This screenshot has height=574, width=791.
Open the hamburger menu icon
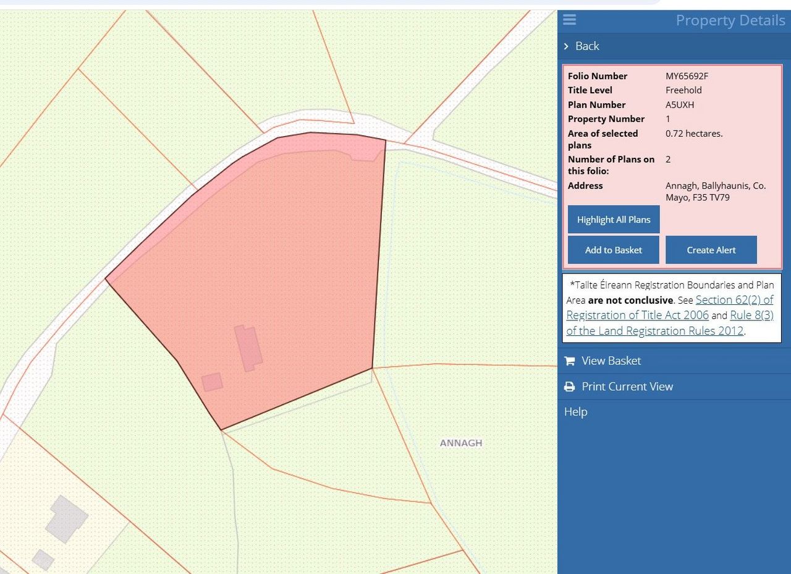[x=569, y=20]
